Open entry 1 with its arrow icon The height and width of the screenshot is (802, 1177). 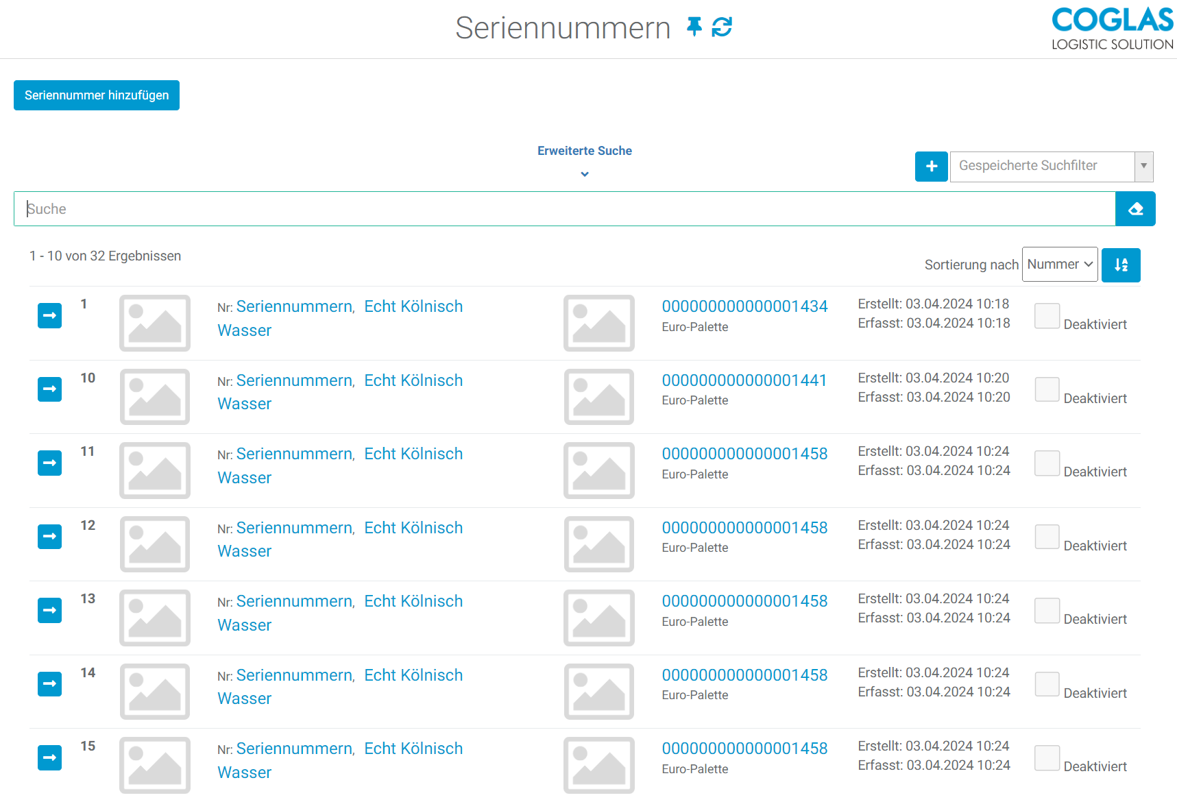click(x=49, y=315)
